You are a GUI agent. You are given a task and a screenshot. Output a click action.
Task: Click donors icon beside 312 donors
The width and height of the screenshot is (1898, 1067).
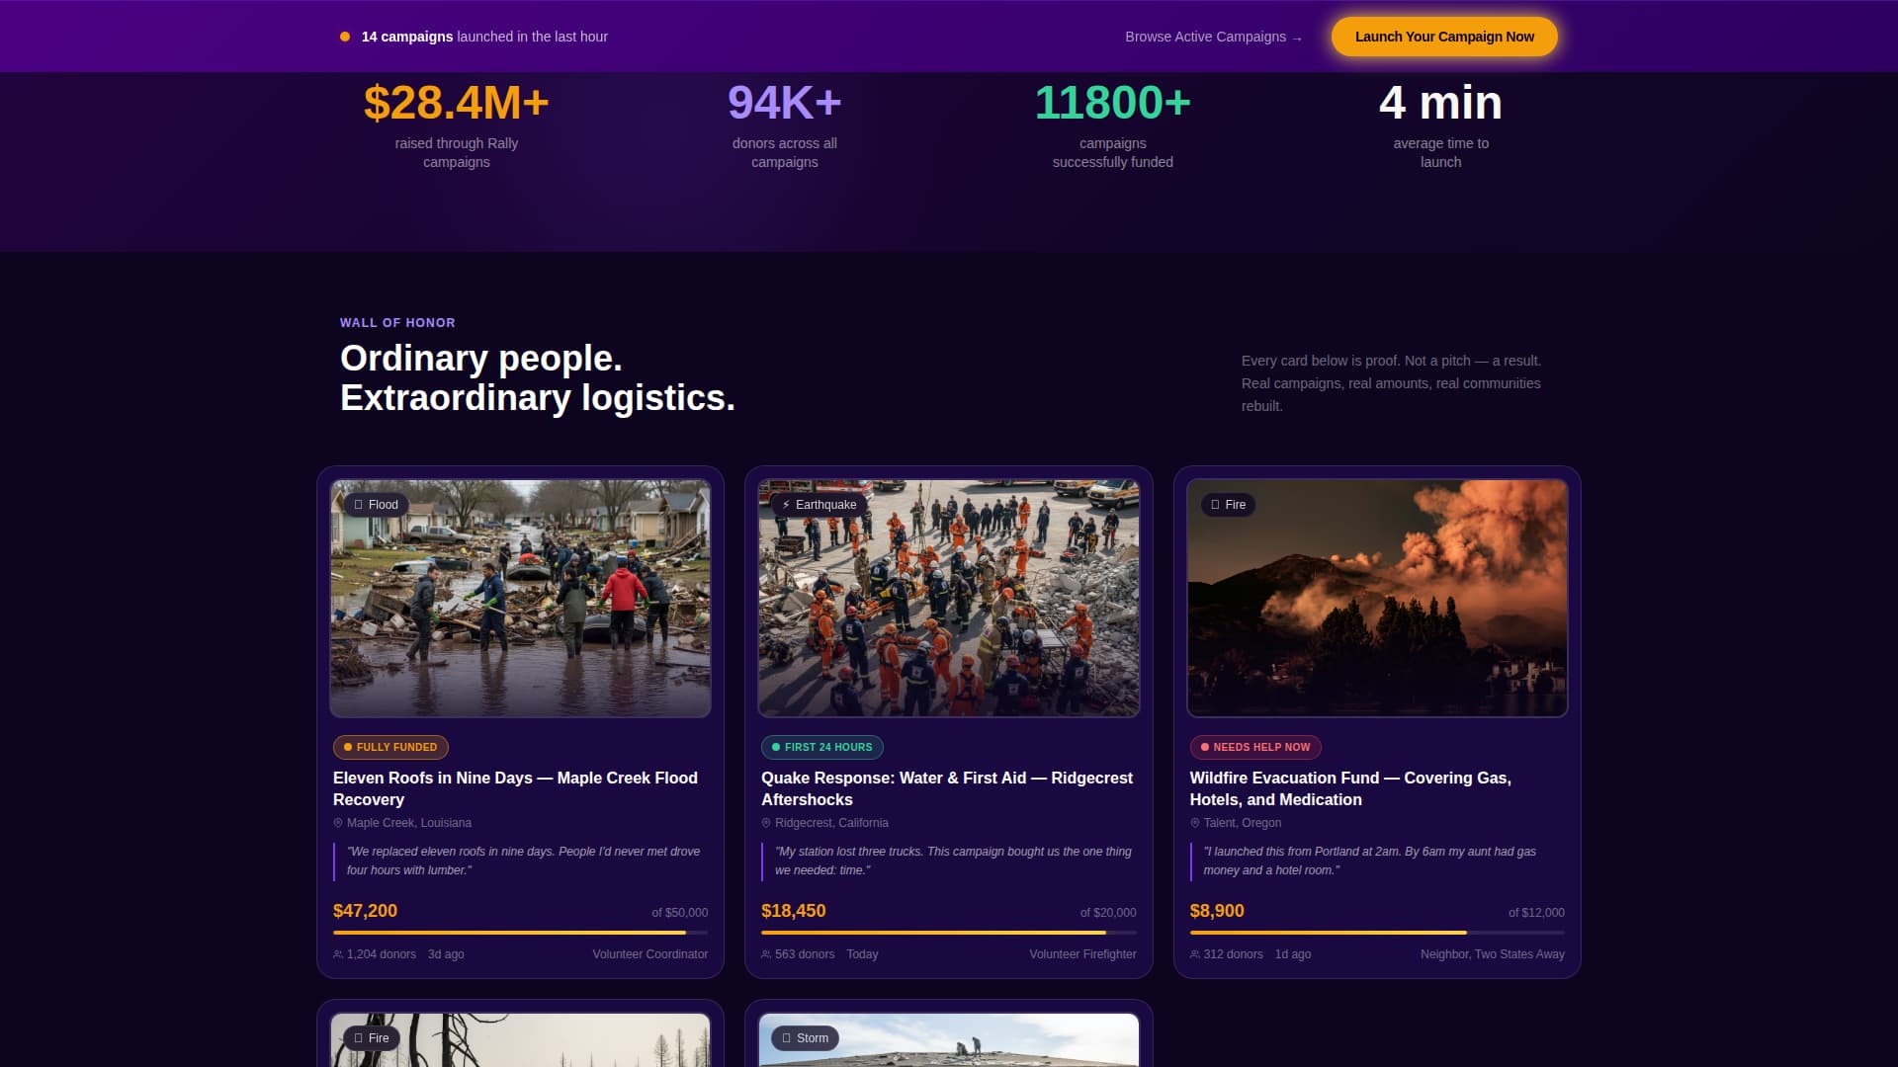tap(1195, 954)
